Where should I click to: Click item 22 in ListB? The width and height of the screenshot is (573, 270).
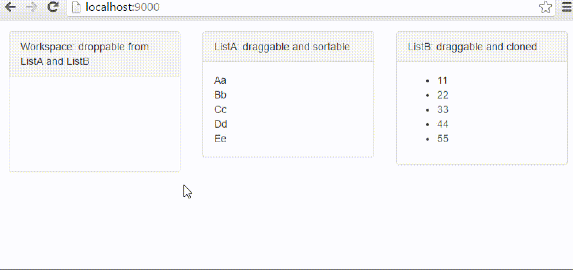pyautogui.click(x=443, y=95)
